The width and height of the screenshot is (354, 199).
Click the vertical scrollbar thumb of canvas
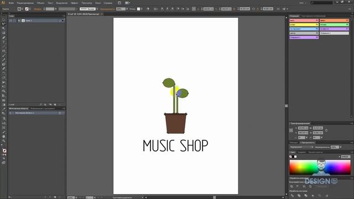[x=287, y=106]
